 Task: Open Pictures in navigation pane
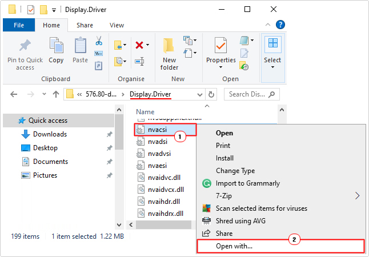[58, 175]
